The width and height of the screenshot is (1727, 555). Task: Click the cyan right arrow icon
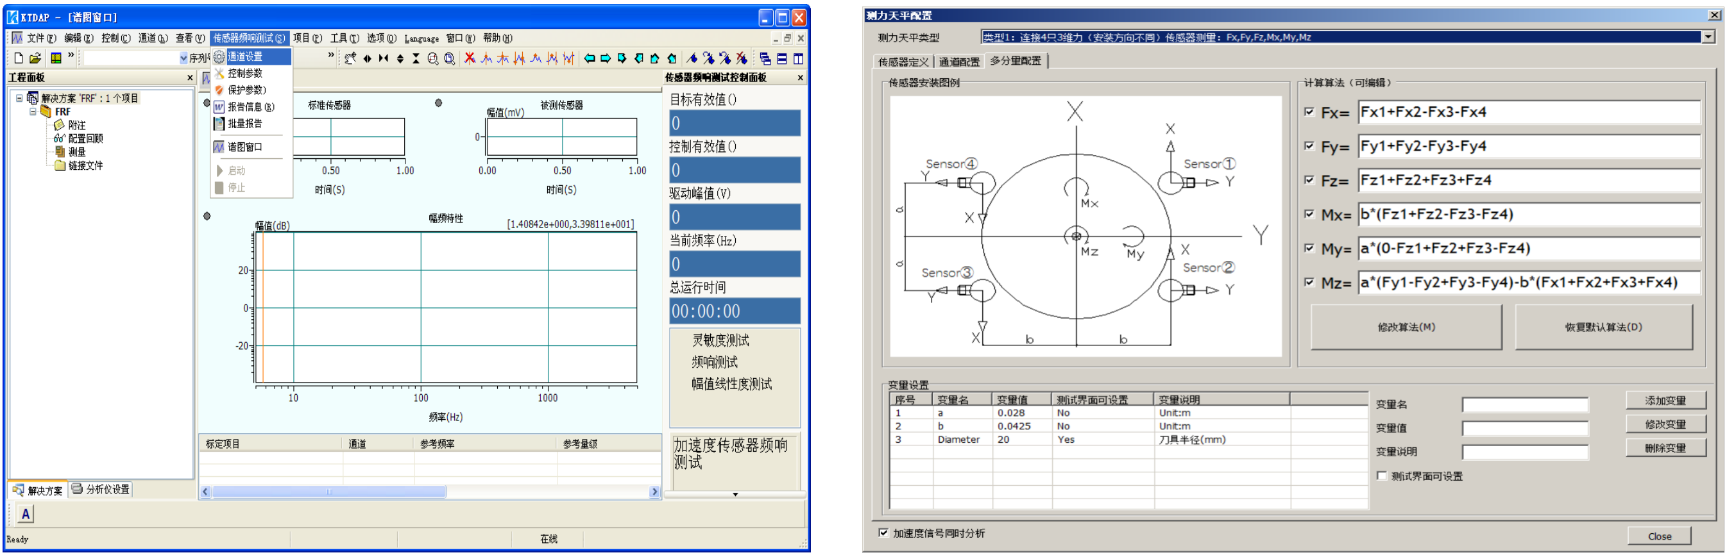606,59
